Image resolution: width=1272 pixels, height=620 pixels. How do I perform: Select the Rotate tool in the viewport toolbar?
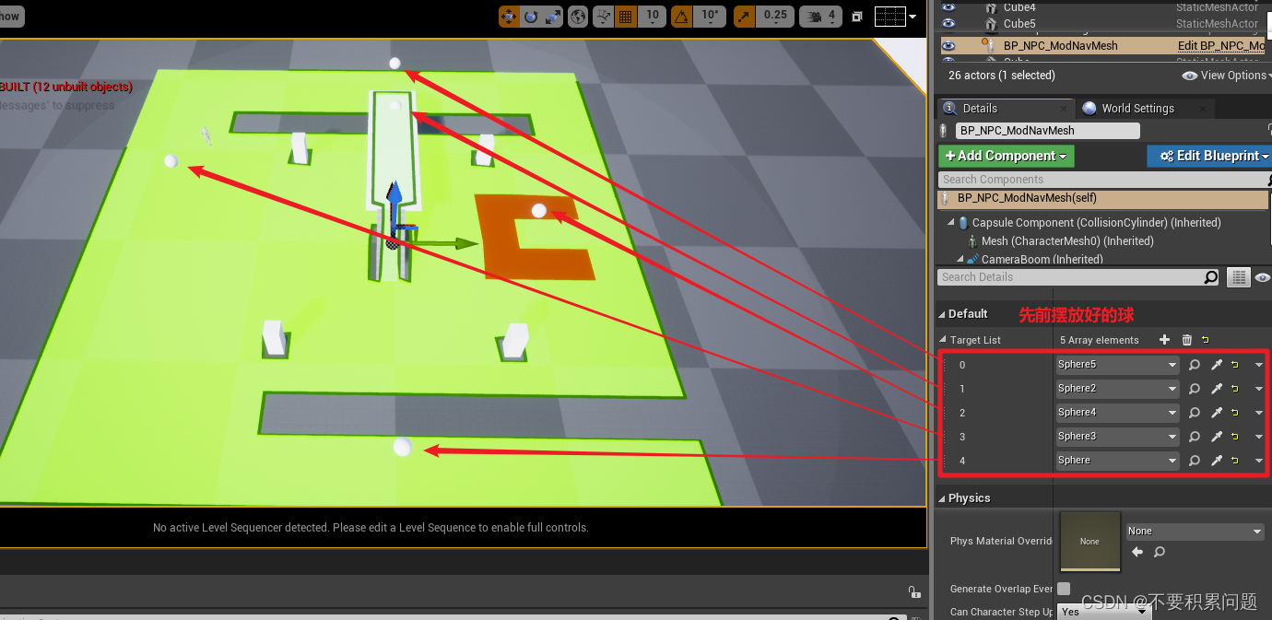click(x=530, y=16)
